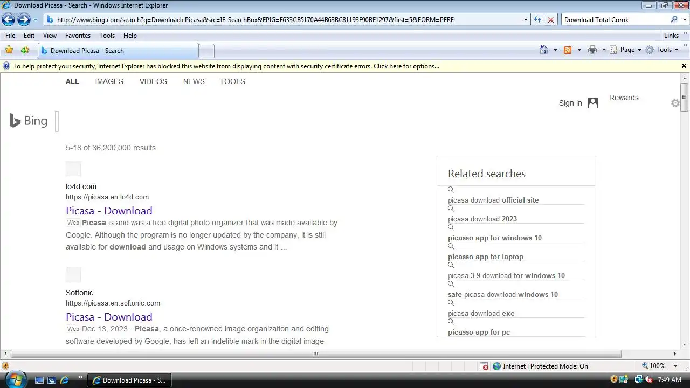This screenshot has width=690, height=388.
Task: Click the security information bar message
Action: [x=226, y=66]
